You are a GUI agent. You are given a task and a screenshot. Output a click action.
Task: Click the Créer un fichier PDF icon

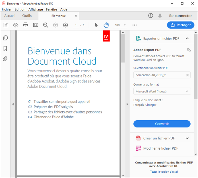click(138, 138)
